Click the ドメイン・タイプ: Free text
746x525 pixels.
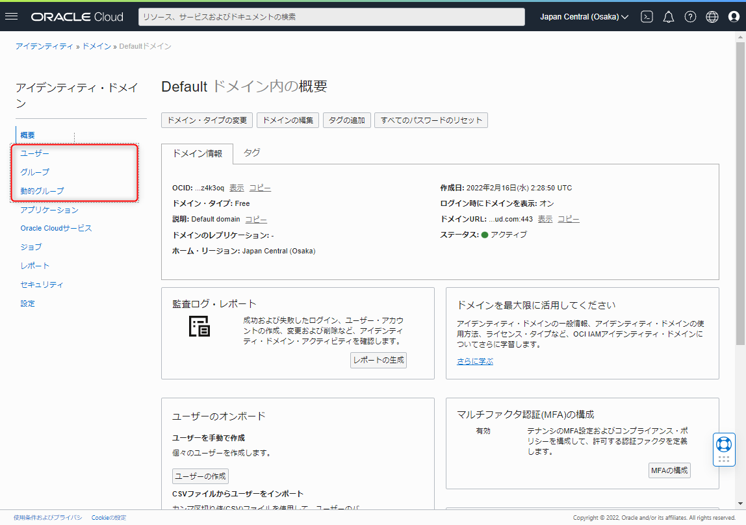211,203
